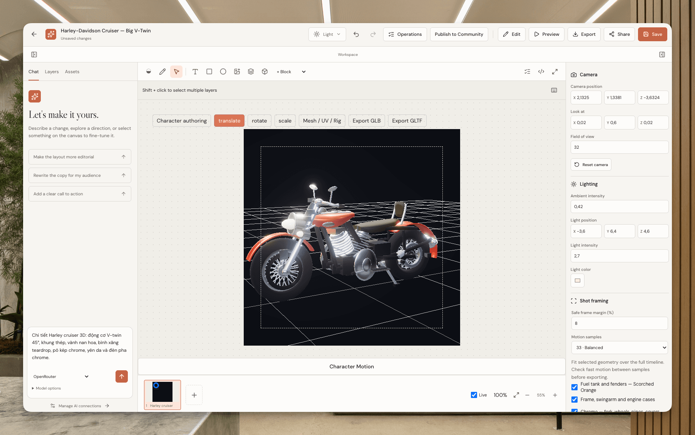Click the Character authoring button
Viewport: 695px width, 435px height.
(182, 121)
